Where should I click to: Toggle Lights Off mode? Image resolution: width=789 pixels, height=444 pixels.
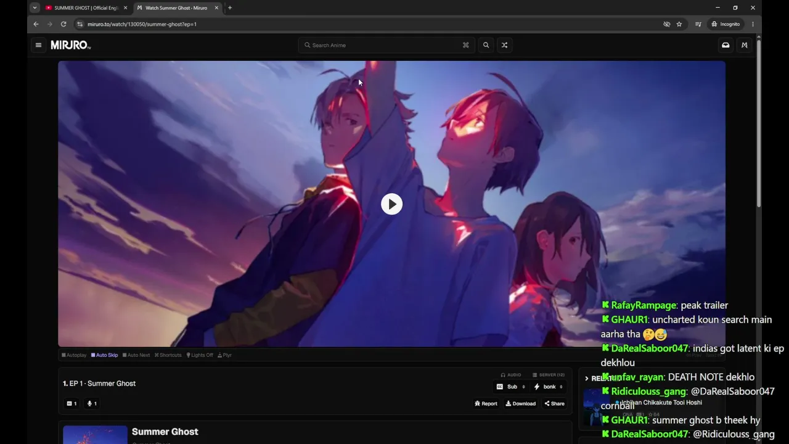[200, 355]
